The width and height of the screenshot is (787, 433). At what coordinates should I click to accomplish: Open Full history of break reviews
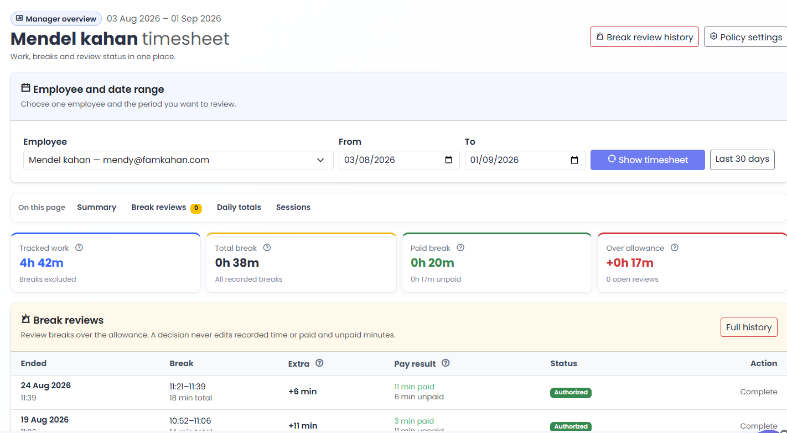(x=749, y=327)
